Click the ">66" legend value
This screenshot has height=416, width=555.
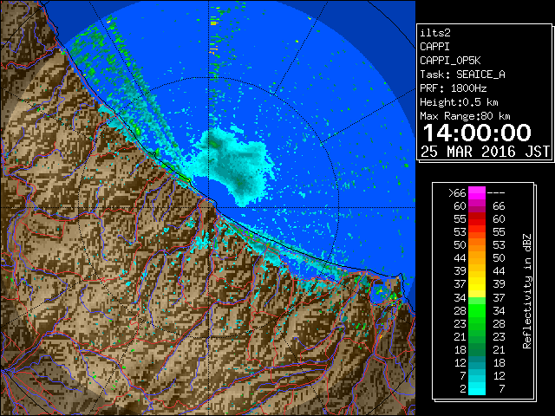(x=457, y=193)
